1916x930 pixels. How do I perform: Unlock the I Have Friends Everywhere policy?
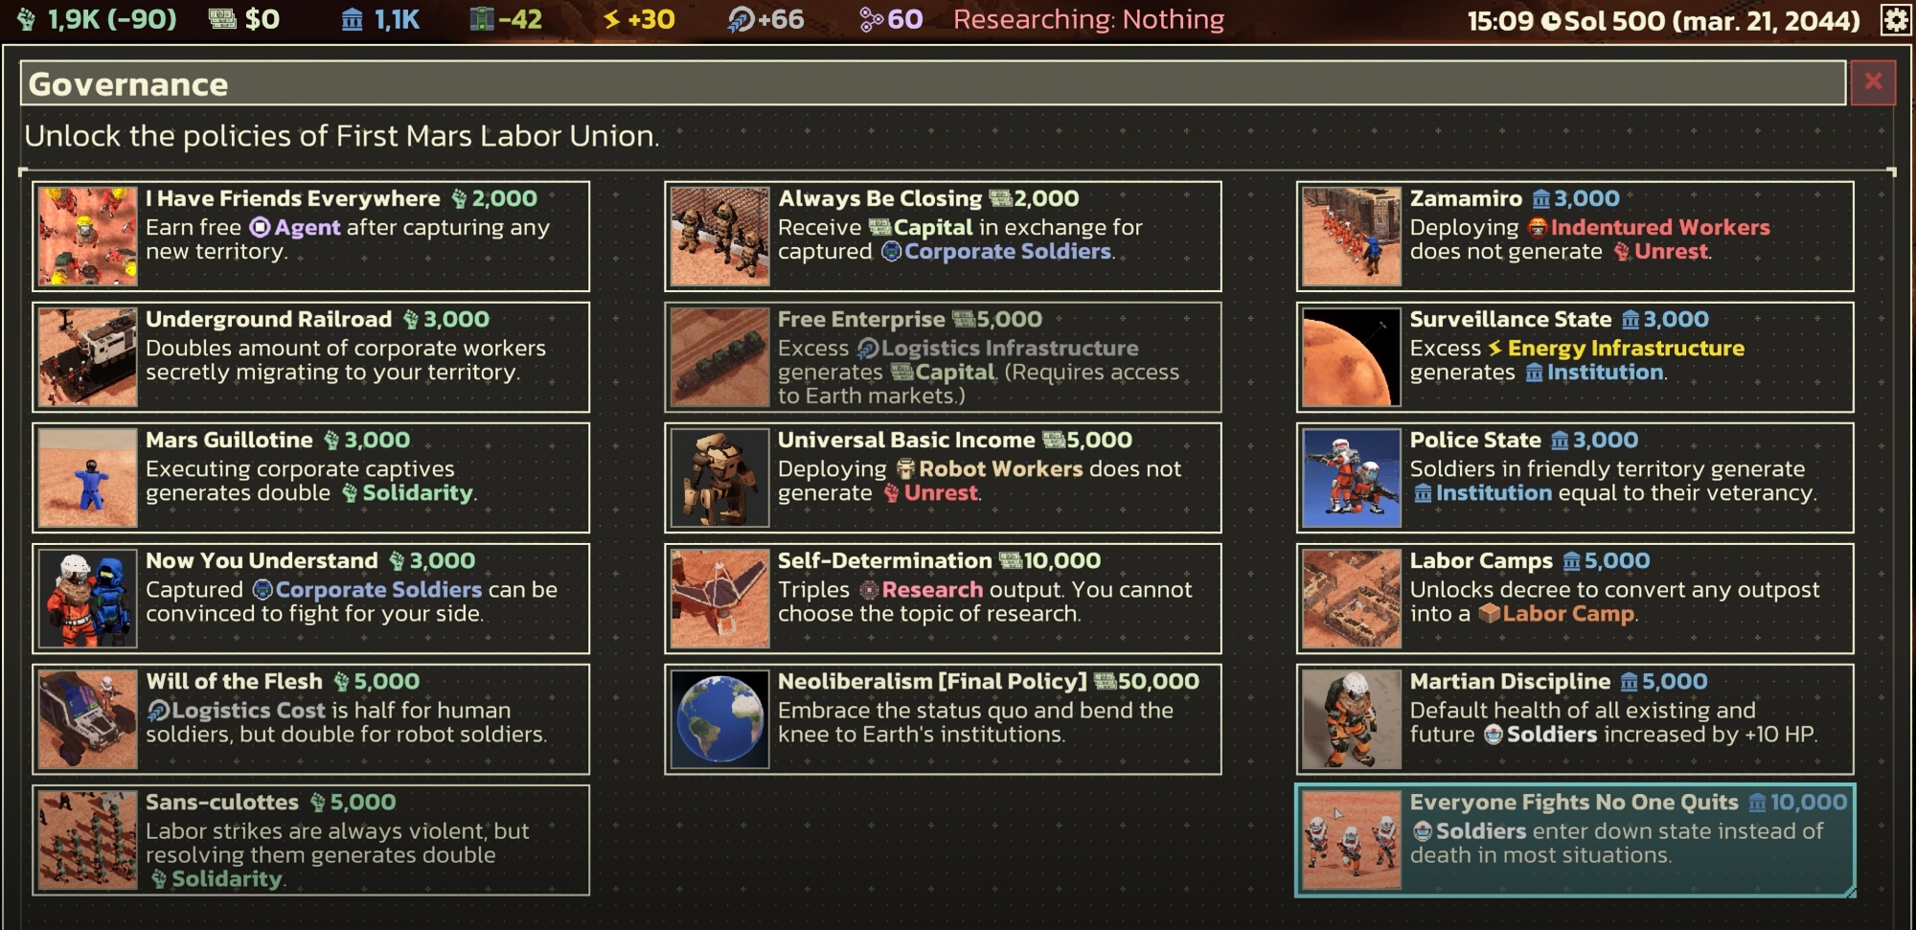pos(310,237)
